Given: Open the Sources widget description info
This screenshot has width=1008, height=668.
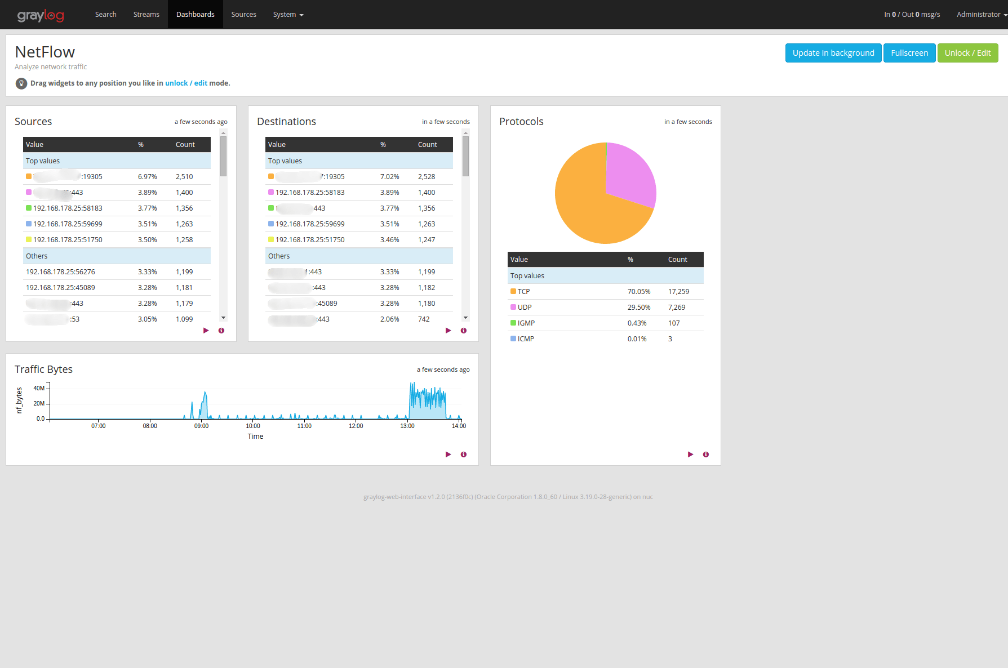Looking at the screenshot, I should coord(221,331).
